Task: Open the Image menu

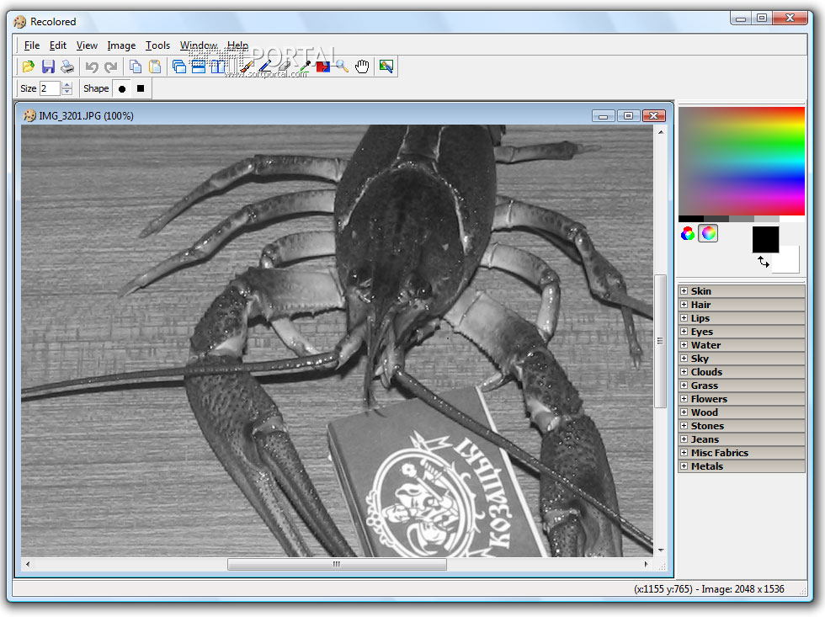Action: pyautogui.click(x=121, y=45)
